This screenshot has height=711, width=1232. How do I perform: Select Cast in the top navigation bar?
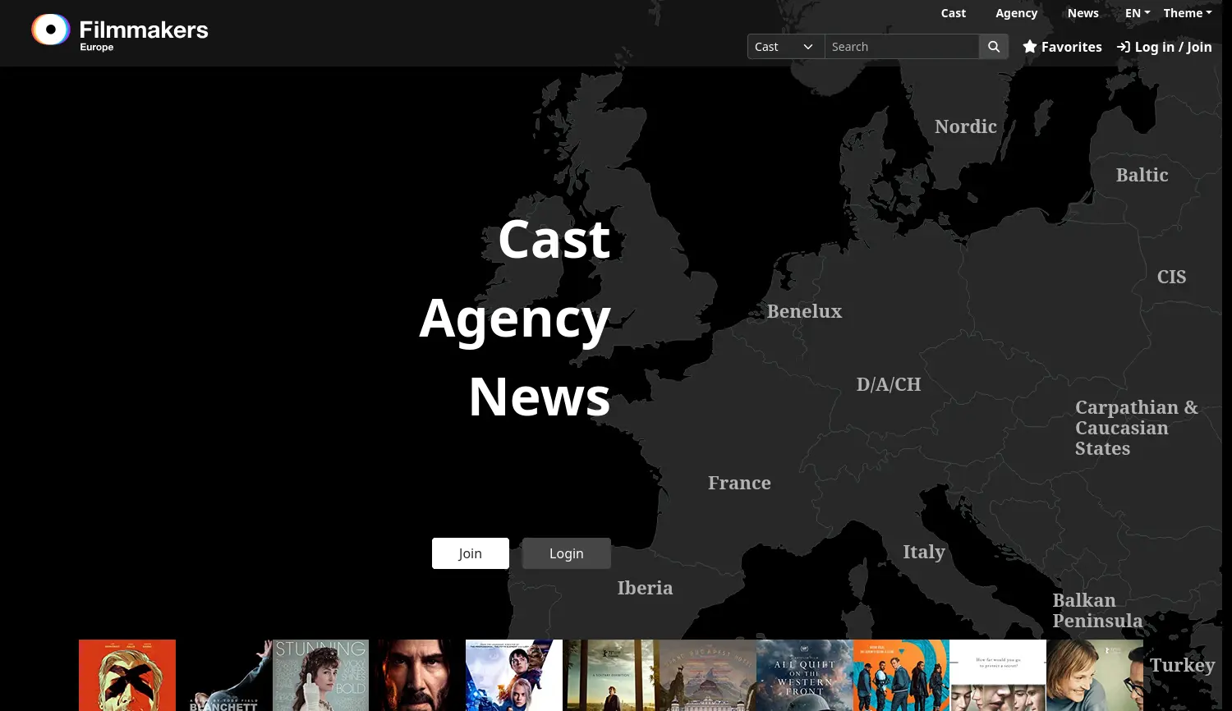tap(954, 12)
